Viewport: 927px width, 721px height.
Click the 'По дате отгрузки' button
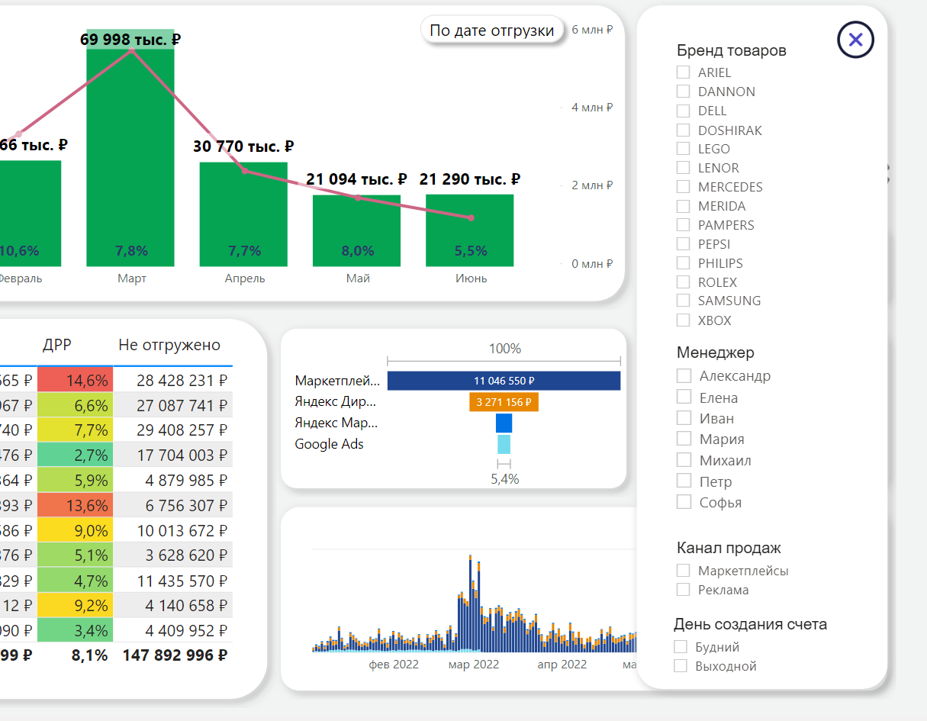coord(491,31)
